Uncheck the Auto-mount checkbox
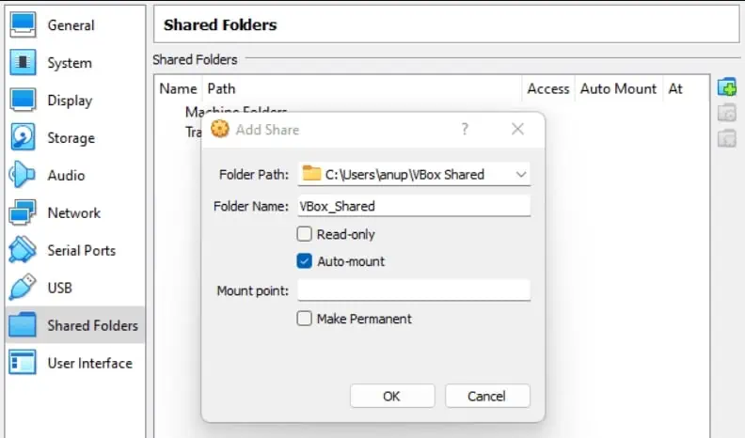Viewport: 745px width, 438px height. [x=305, y=261]
